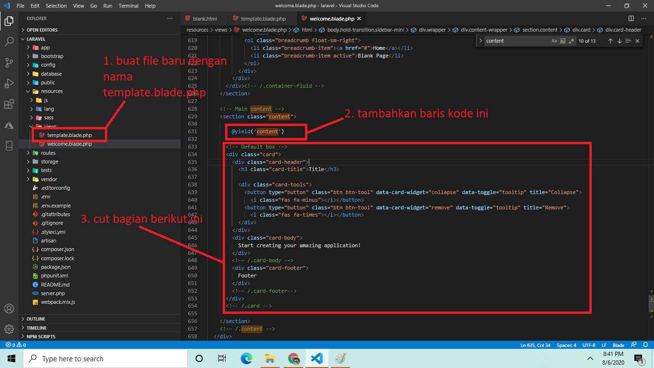Open Google Chrome from the taskbar
The width and height of the screenshot is (654, 368).
(x=293, y=358)
